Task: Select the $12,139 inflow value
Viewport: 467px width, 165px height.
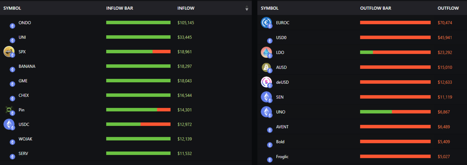Action: [185, 139]
